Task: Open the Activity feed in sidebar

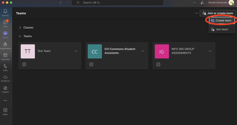Action: (5, 13)
